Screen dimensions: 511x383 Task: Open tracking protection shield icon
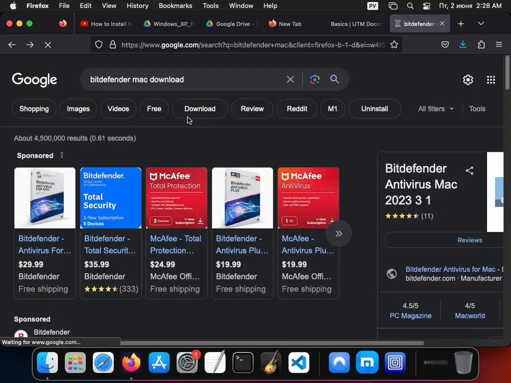pos(99,44)
